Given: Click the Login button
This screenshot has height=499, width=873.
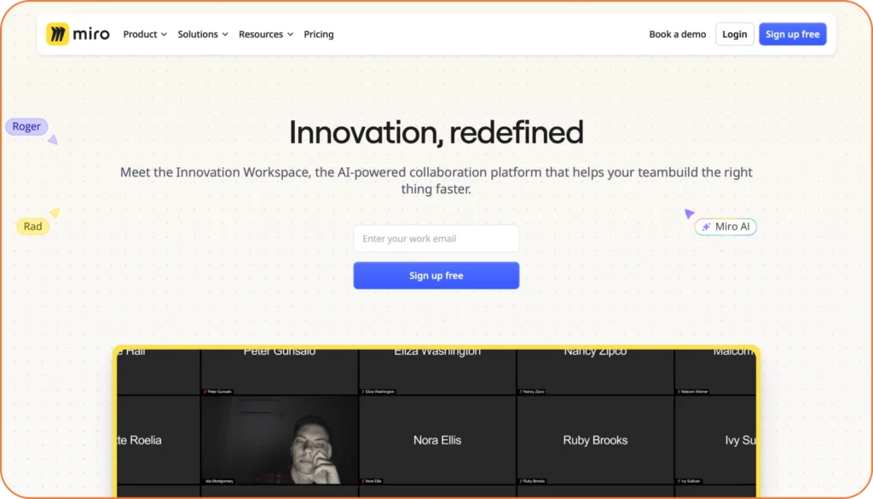Looking at the screenshot, I should 734,34.
